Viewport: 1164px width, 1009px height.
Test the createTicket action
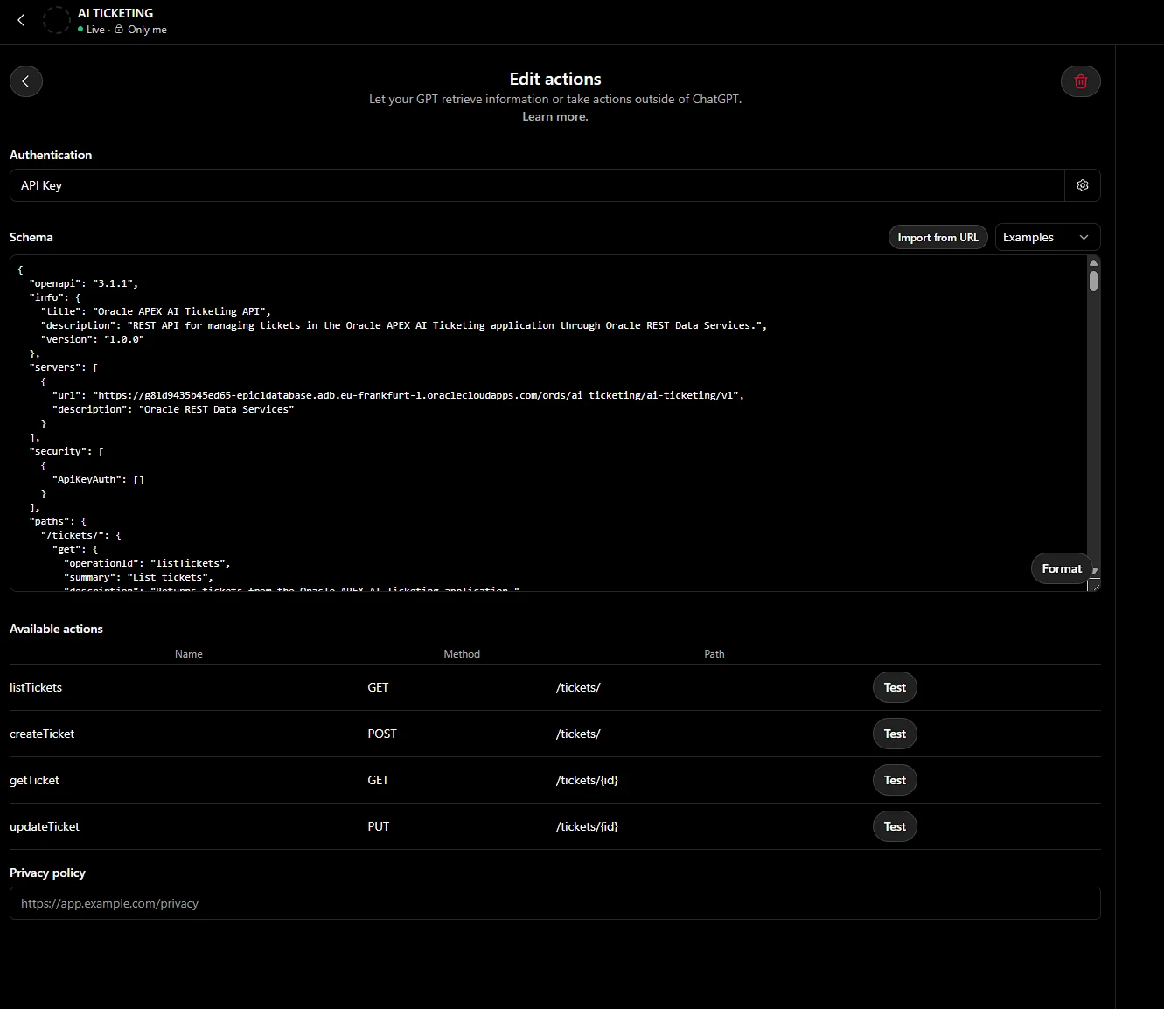[895, 734]
